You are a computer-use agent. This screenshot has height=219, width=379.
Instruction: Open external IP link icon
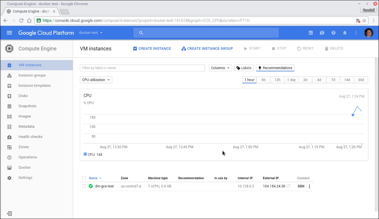[x=288, y=186]
